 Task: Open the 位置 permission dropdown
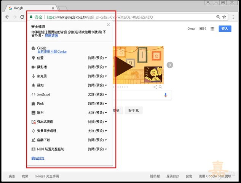click(97, 58)
